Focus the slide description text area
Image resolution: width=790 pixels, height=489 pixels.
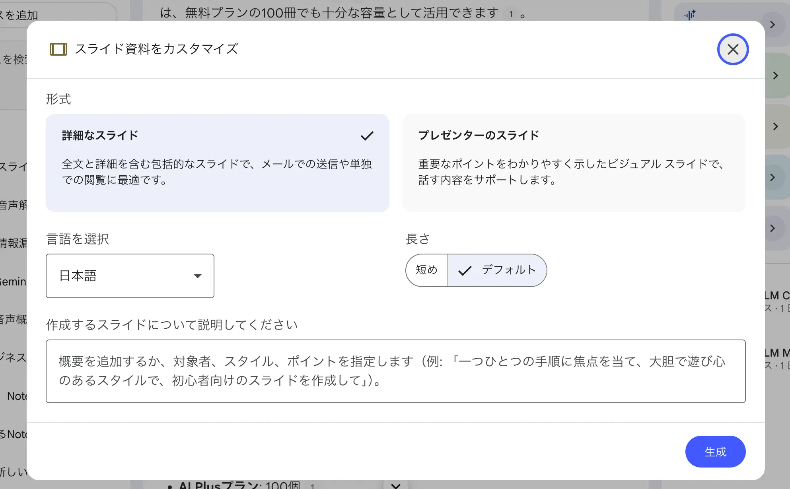[396, 371]
